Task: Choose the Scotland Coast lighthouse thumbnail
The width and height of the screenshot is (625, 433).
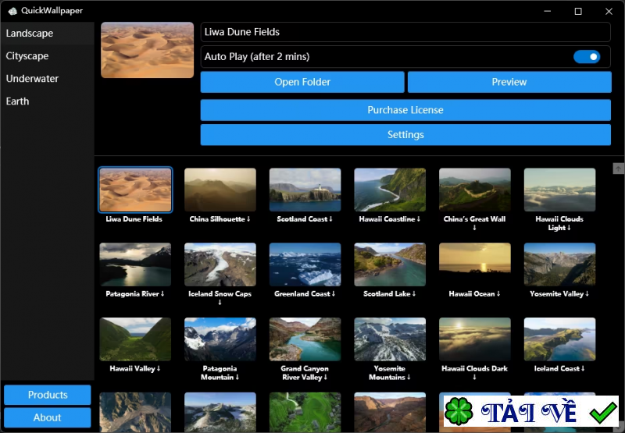Action: pos(305,190)
